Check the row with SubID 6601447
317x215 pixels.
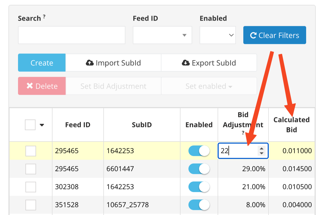coord(31,169)
